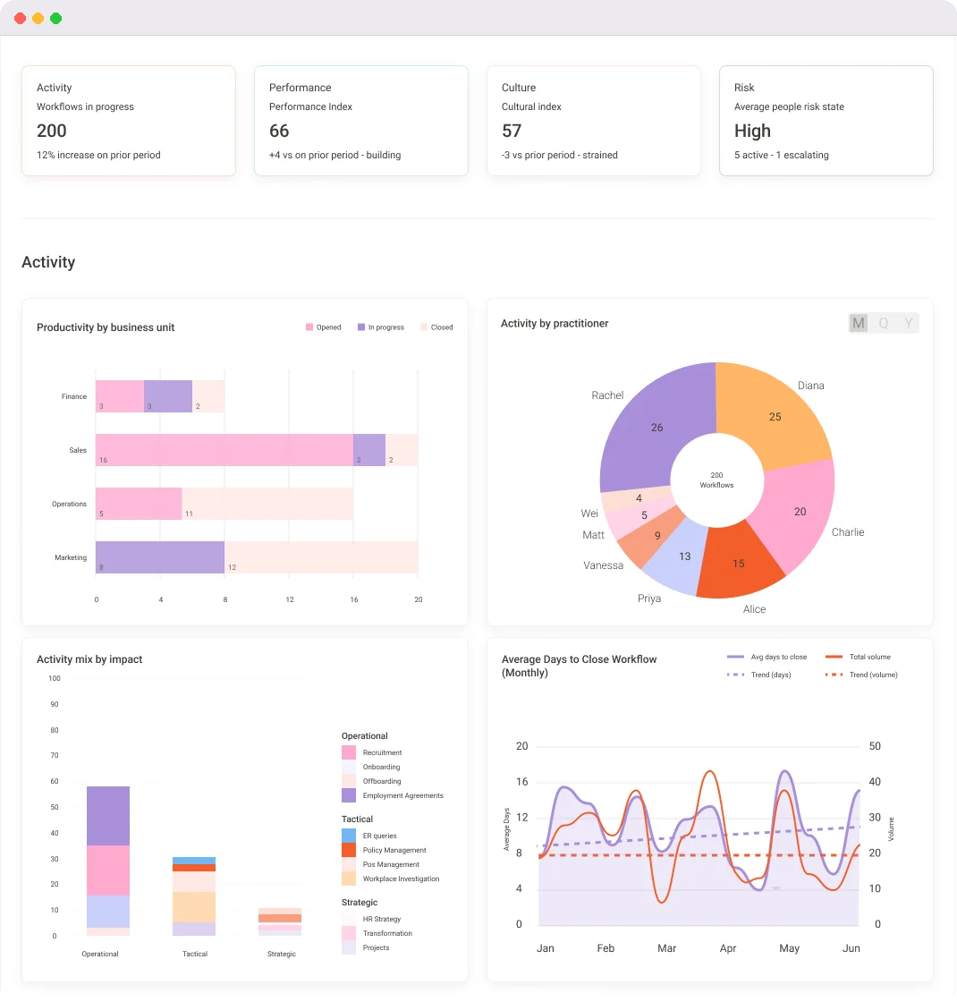
Task: Open the Risk summary card
Action: pos(826,121)
